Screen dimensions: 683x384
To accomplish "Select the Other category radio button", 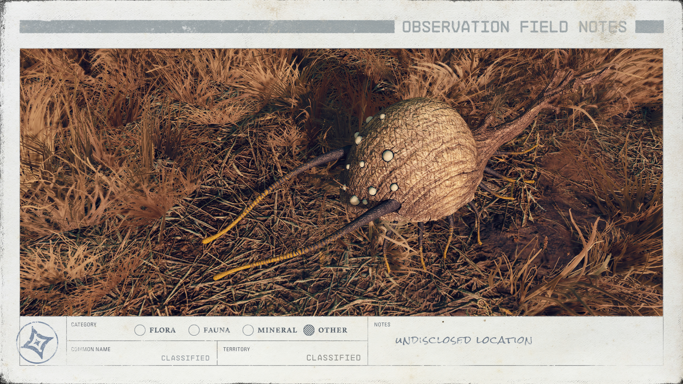I will click(309, 330).
